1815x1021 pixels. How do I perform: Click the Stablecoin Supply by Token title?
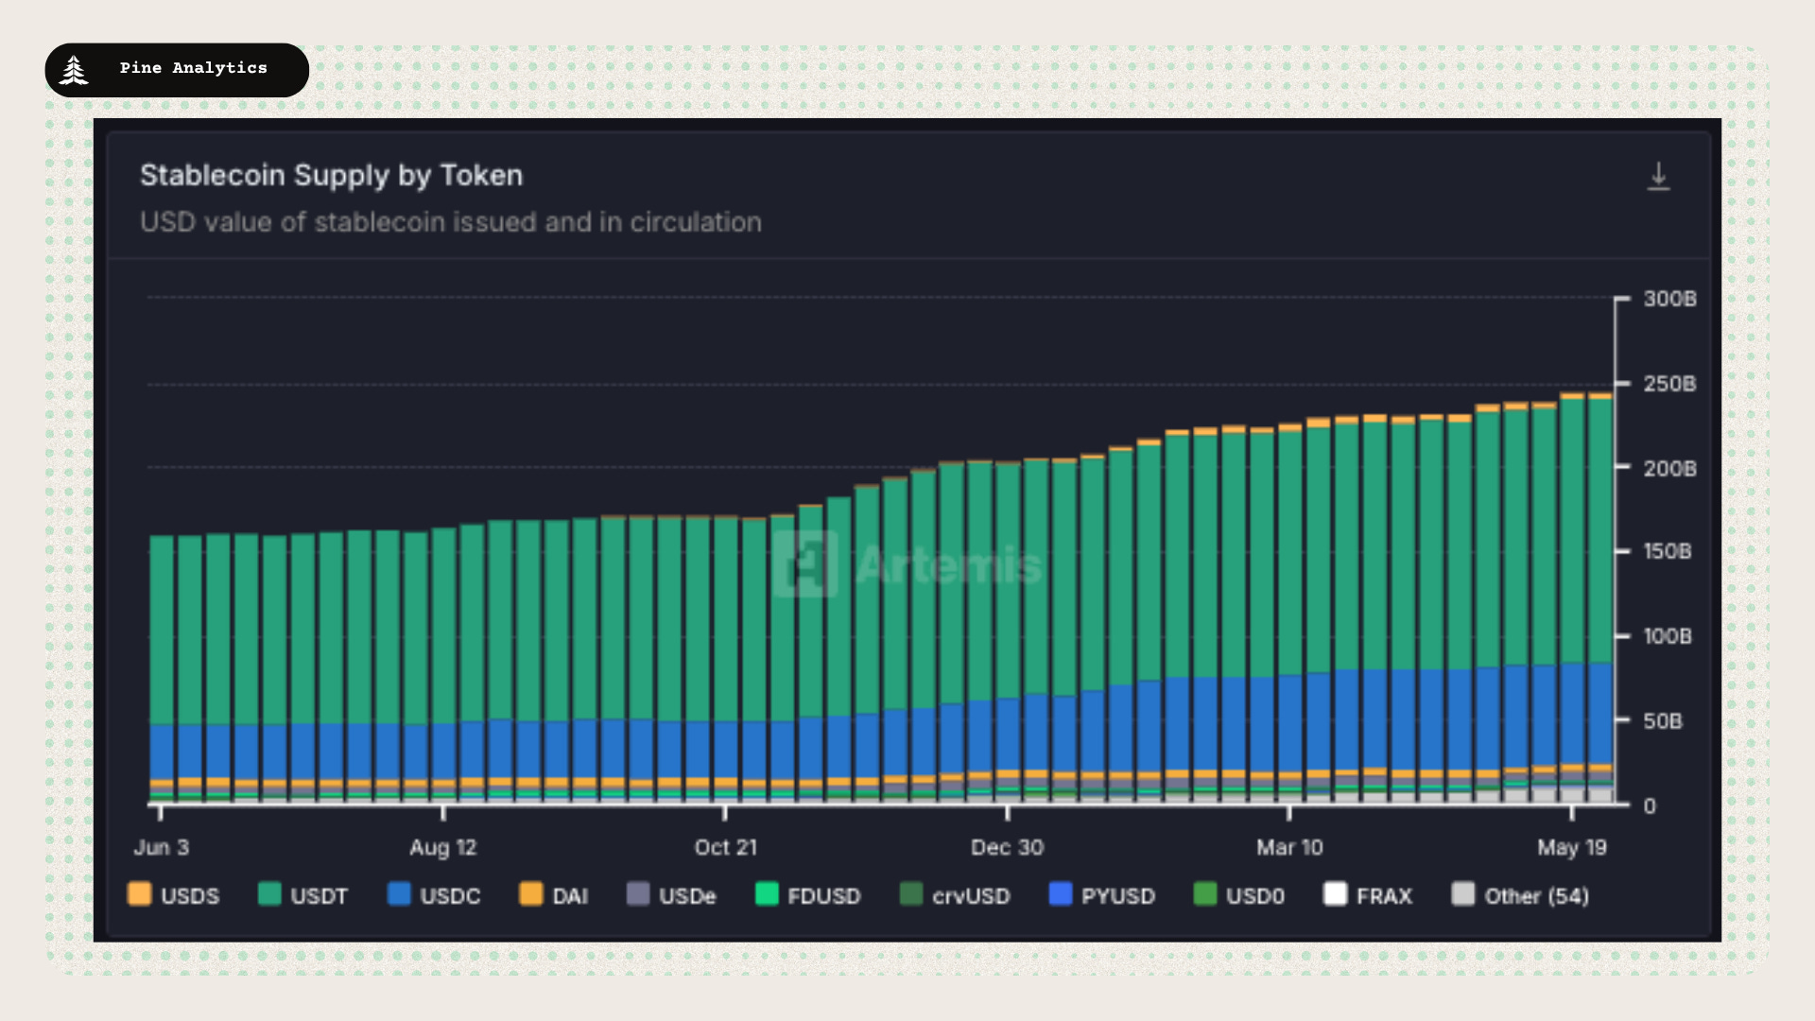[331, 176]
